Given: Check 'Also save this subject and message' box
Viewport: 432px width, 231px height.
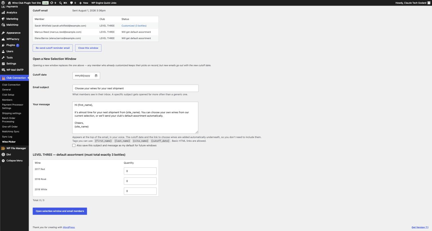Looking at the screenshot, I should (74, 145).
